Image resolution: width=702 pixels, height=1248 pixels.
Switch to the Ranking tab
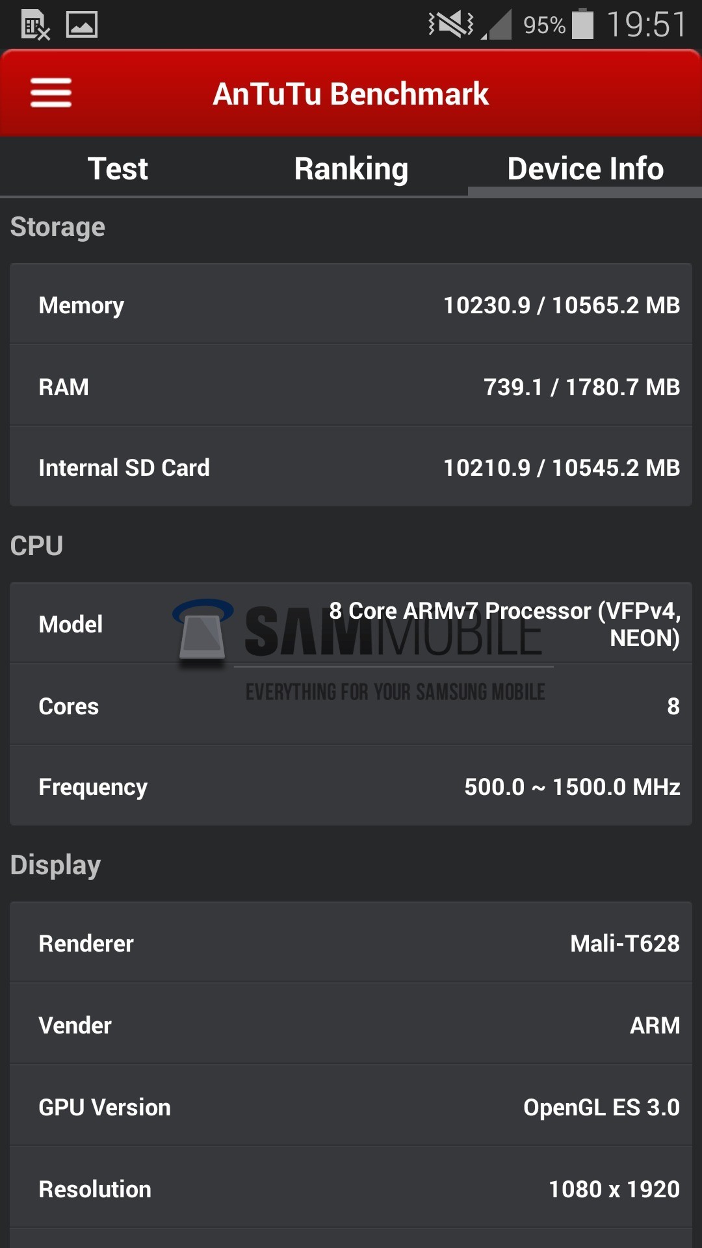click(x=351, y=168)
